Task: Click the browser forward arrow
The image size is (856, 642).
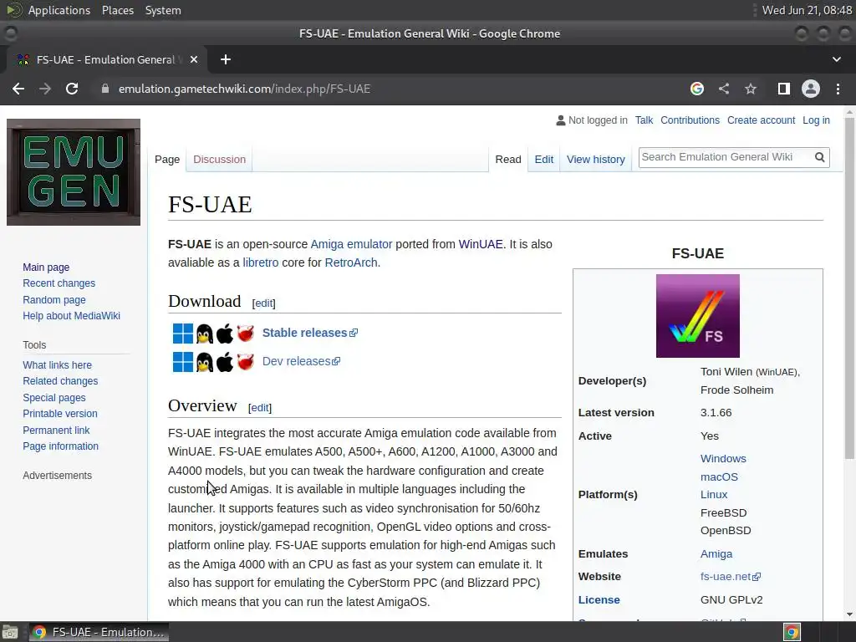Action: tap(45, 89)
